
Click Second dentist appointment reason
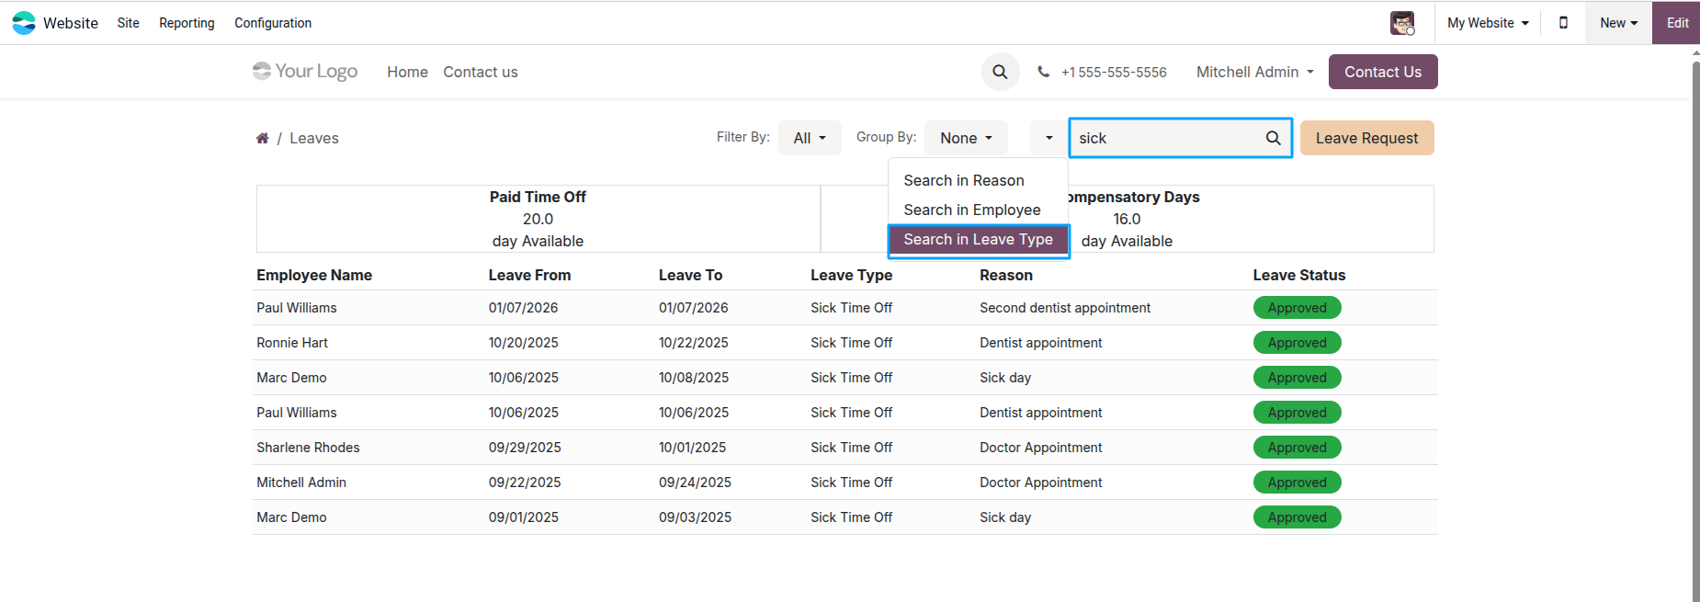coord(1065,308)
